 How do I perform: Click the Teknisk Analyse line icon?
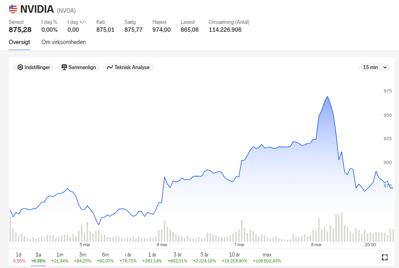[x=110, y=67]
